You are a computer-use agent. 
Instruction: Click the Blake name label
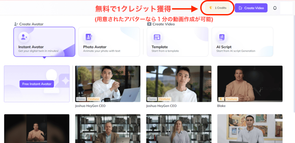click(222, 106)
